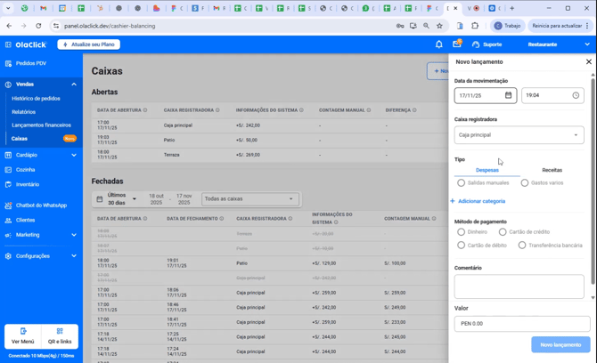This screenshot has width=597, height=363.
Task: Choose Transferência bancária payment method
Action: click(x=522, y=246)
